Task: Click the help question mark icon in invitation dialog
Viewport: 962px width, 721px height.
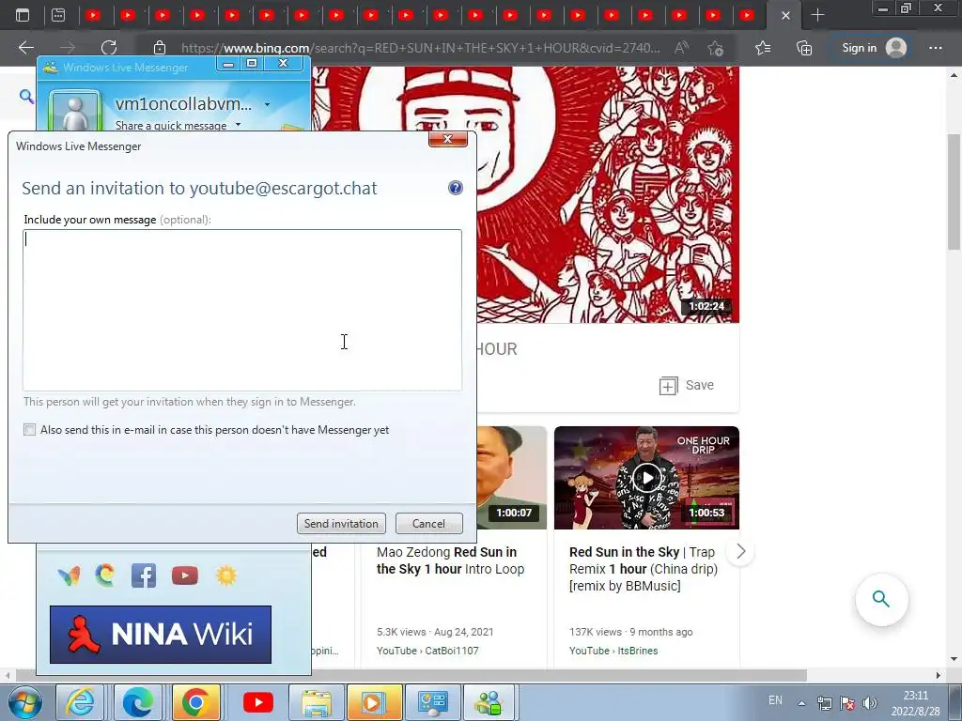Action: pos(456,188)
